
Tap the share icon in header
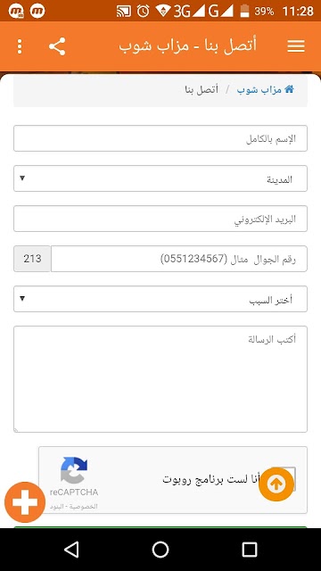point(57,46)
